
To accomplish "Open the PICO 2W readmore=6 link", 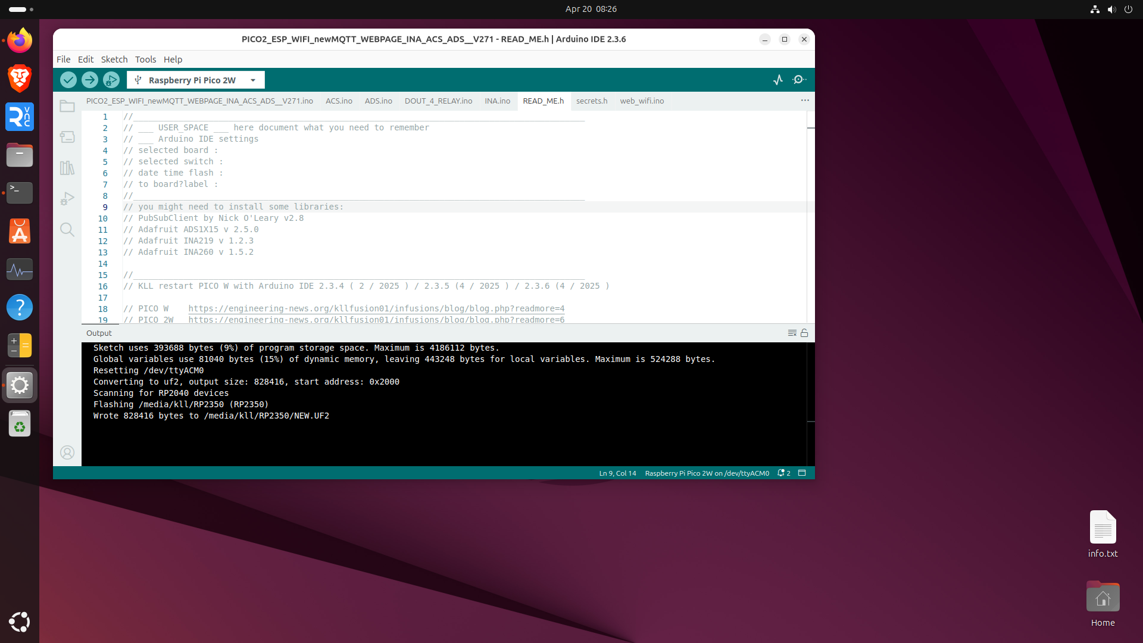I will (376, 320).
